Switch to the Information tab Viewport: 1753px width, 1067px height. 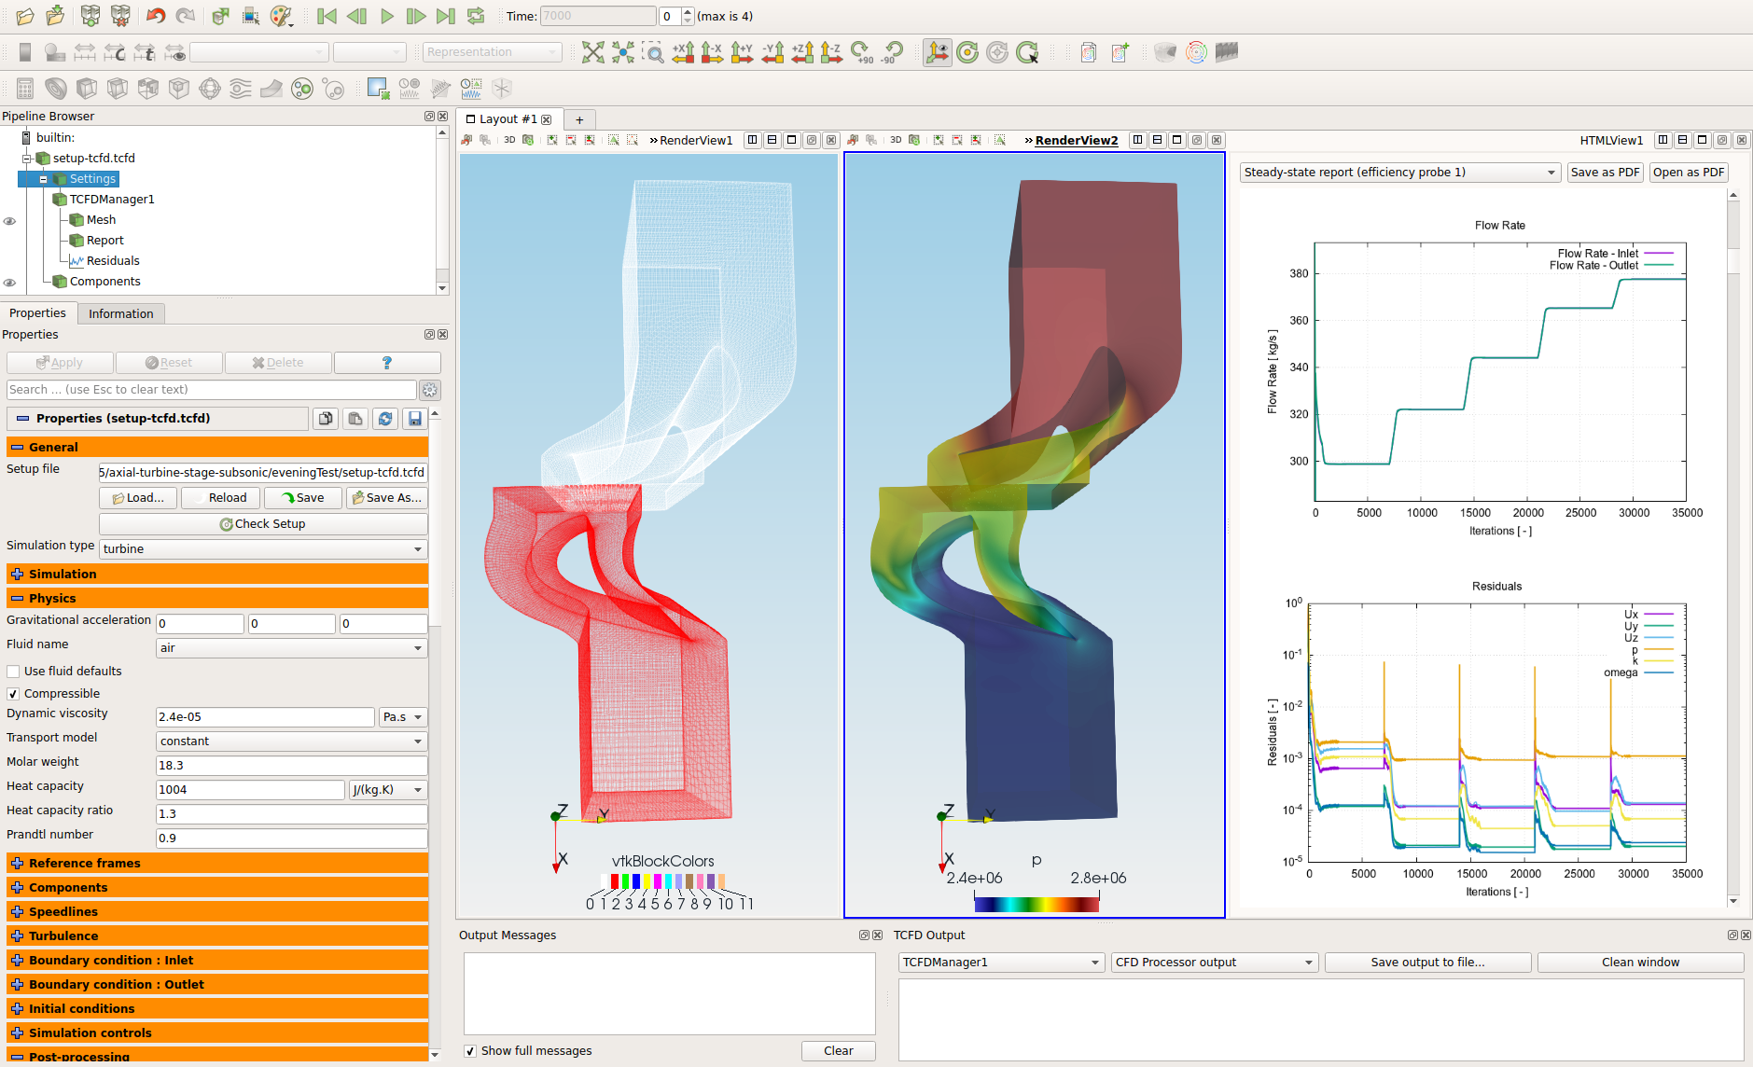pos(120,314)
